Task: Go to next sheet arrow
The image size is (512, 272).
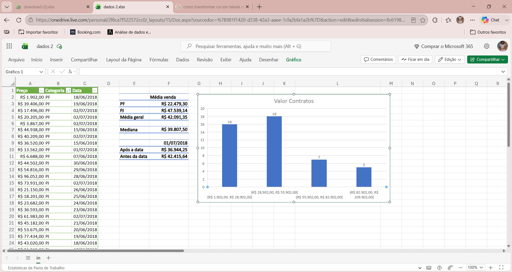Action: pyautogui.click(x=17, y=258)
